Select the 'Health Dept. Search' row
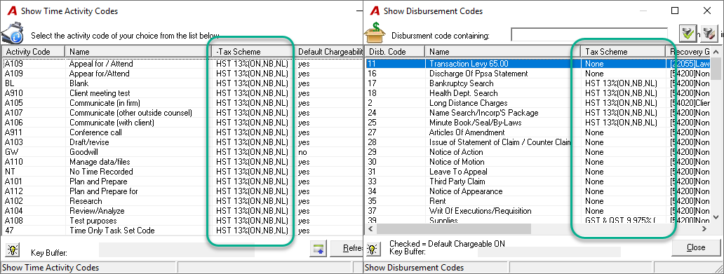This screenshot has height=274, width=724. coord(538,93)
